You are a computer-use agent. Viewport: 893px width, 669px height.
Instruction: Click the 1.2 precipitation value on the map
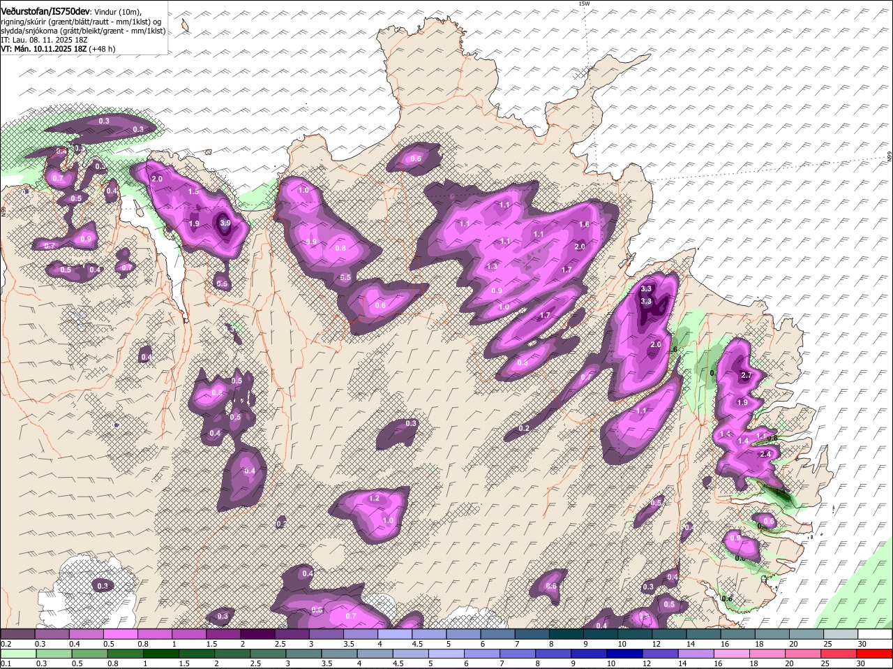(374, 499)
